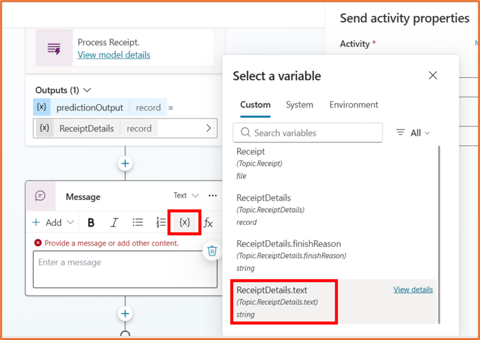
Task: Open the All filter dropdown
Action: (413, 133)
